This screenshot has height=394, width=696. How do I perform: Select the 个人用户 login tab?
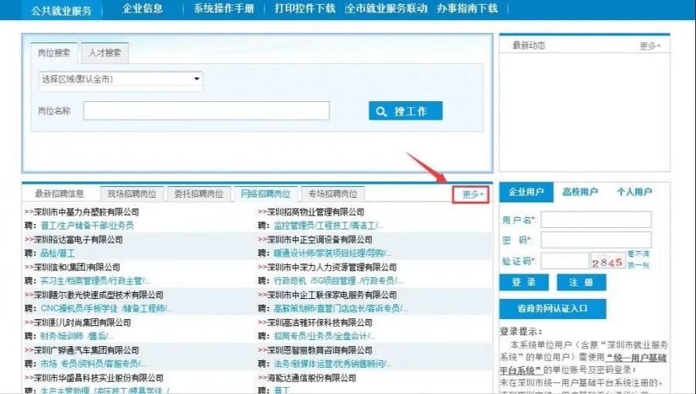[x=634, y=192]
